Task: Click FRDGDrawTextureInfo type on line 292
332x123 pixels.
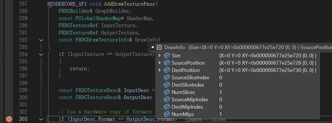Action: 103,40
